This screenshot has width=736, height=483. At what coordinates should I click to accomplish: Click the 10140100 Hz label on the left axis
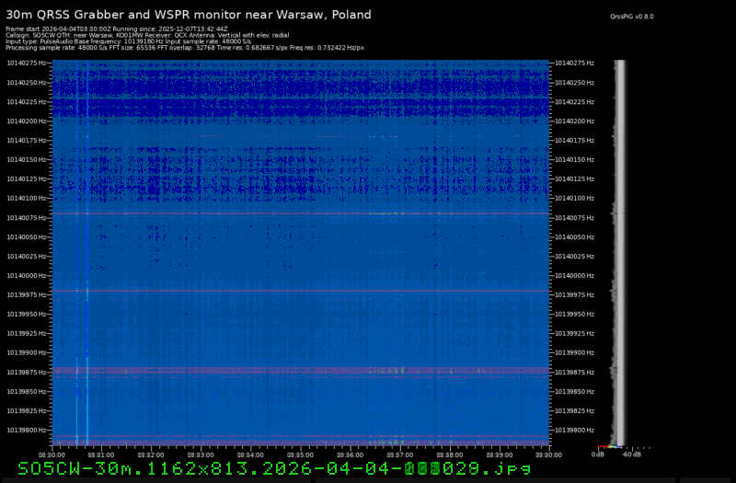pyautogui.click(x=27, y=198)
